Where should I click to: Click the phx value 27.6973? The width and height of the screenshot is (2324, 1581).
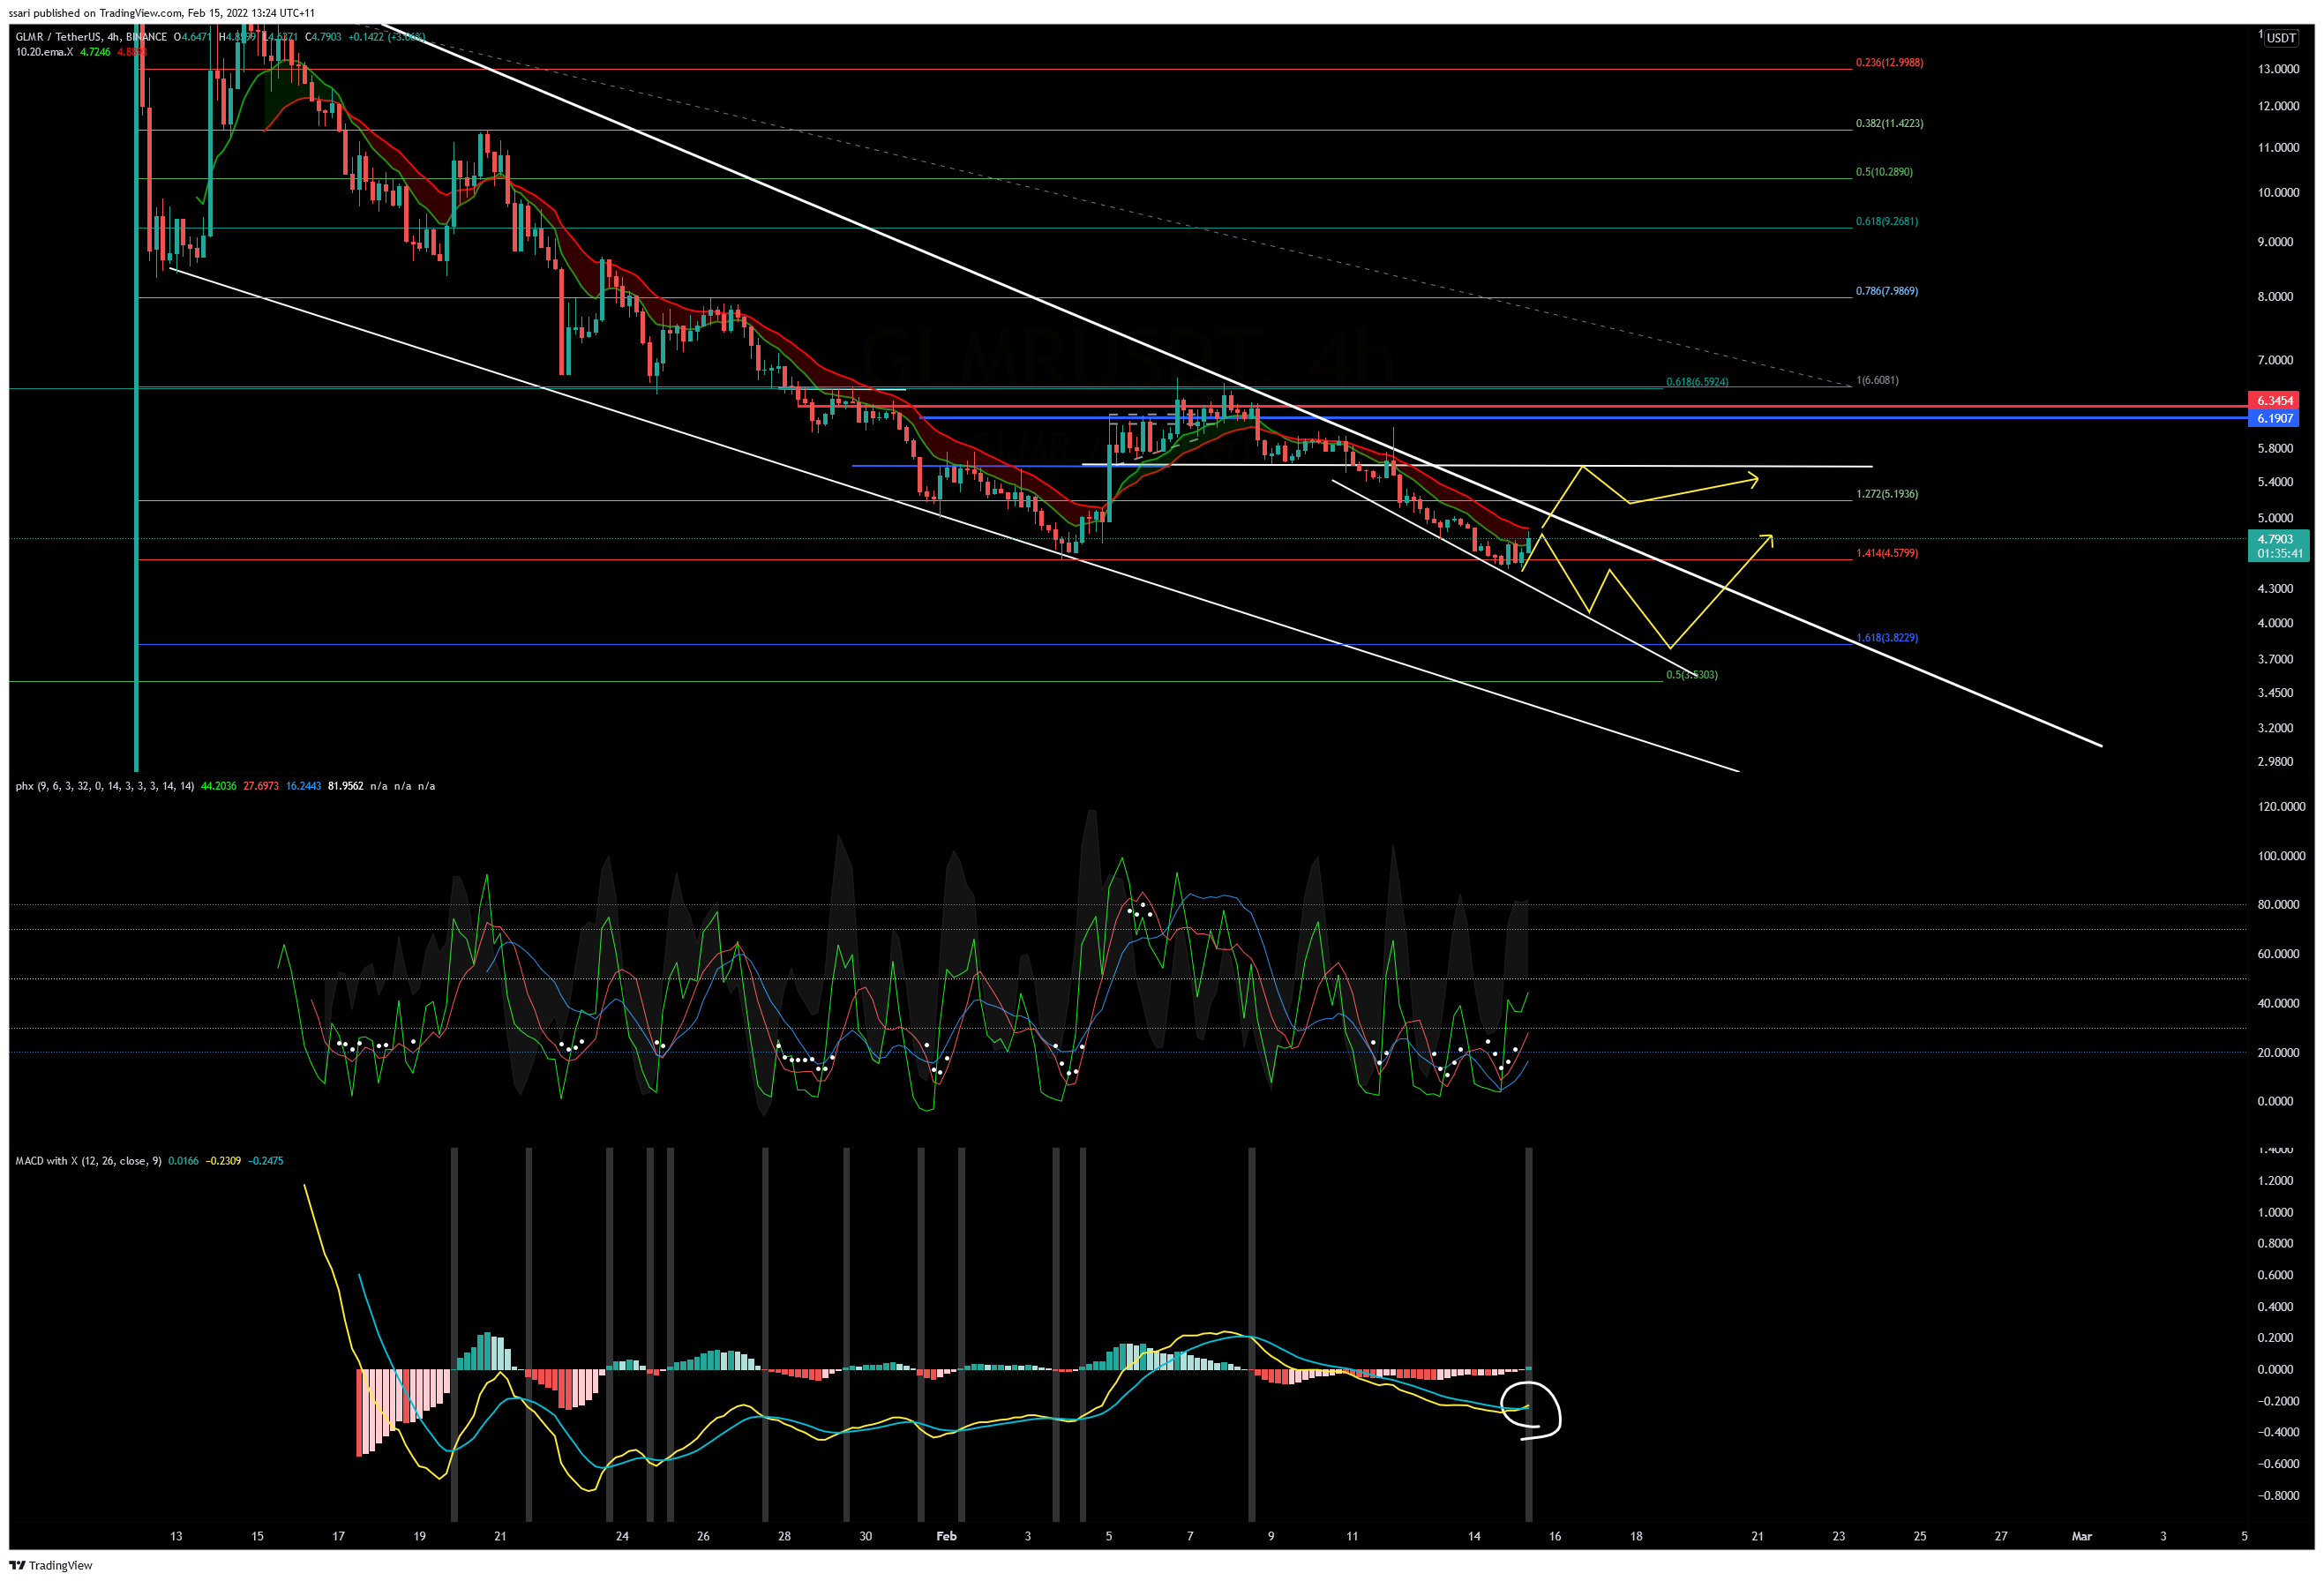261,786
